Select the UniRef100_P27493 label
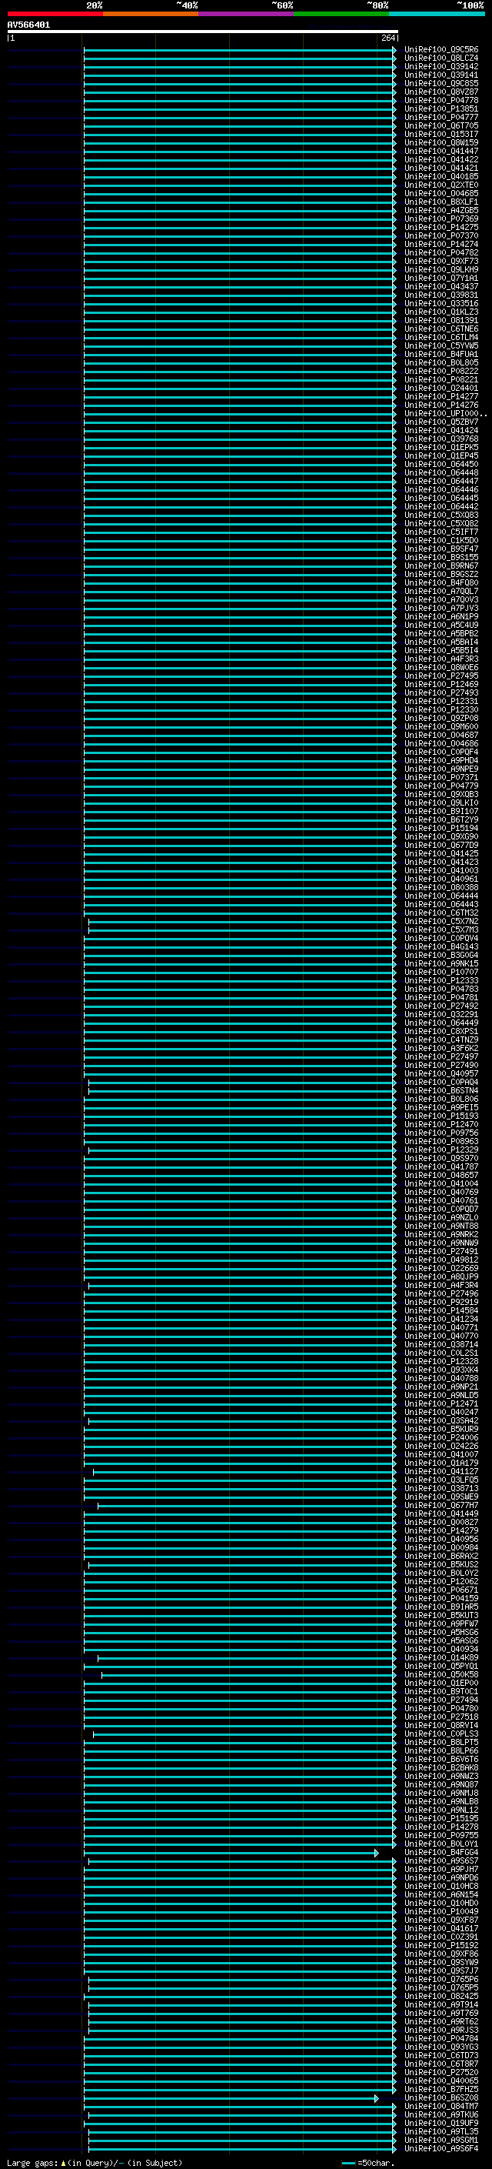This screenshot has width=492, height=2169. (x=441, y=693)
